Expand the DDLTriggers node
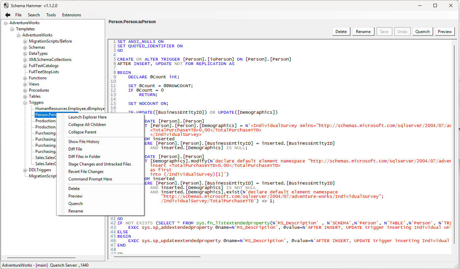Viewport: 460px width, 269px height. click(x=25, y=170)
